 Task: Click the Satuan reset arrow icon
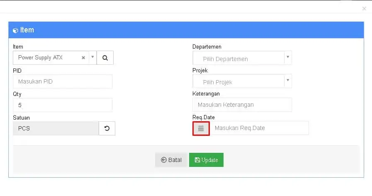(107, 129)
